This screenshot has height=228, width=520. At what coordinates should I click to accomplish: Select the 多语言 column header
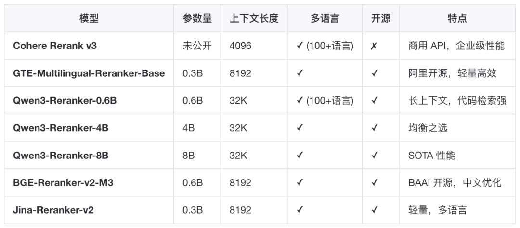[x=325, y=18]
